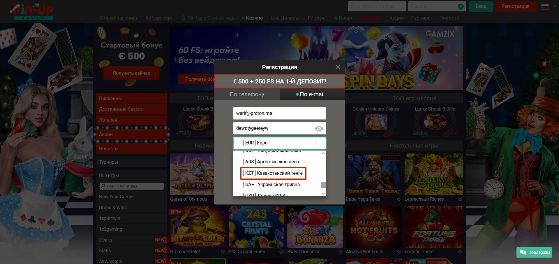Viewport: 559px width, 264px height.
Task: Add Baba Yaga Tales to favorites star
Action: (398, 199)
